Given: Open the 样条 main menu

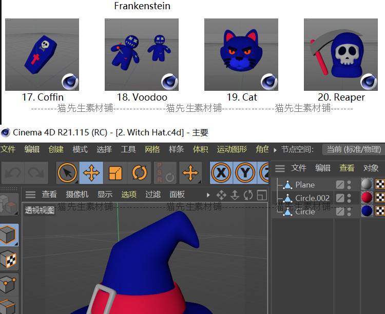Looking at the screenshot, I should [176, 149].
